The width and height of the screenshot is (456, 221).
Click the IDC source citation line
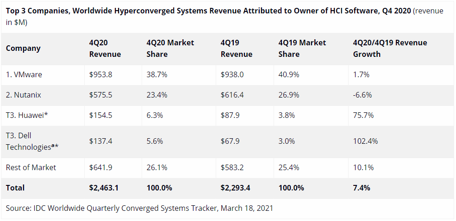click(x=139, y=208)
